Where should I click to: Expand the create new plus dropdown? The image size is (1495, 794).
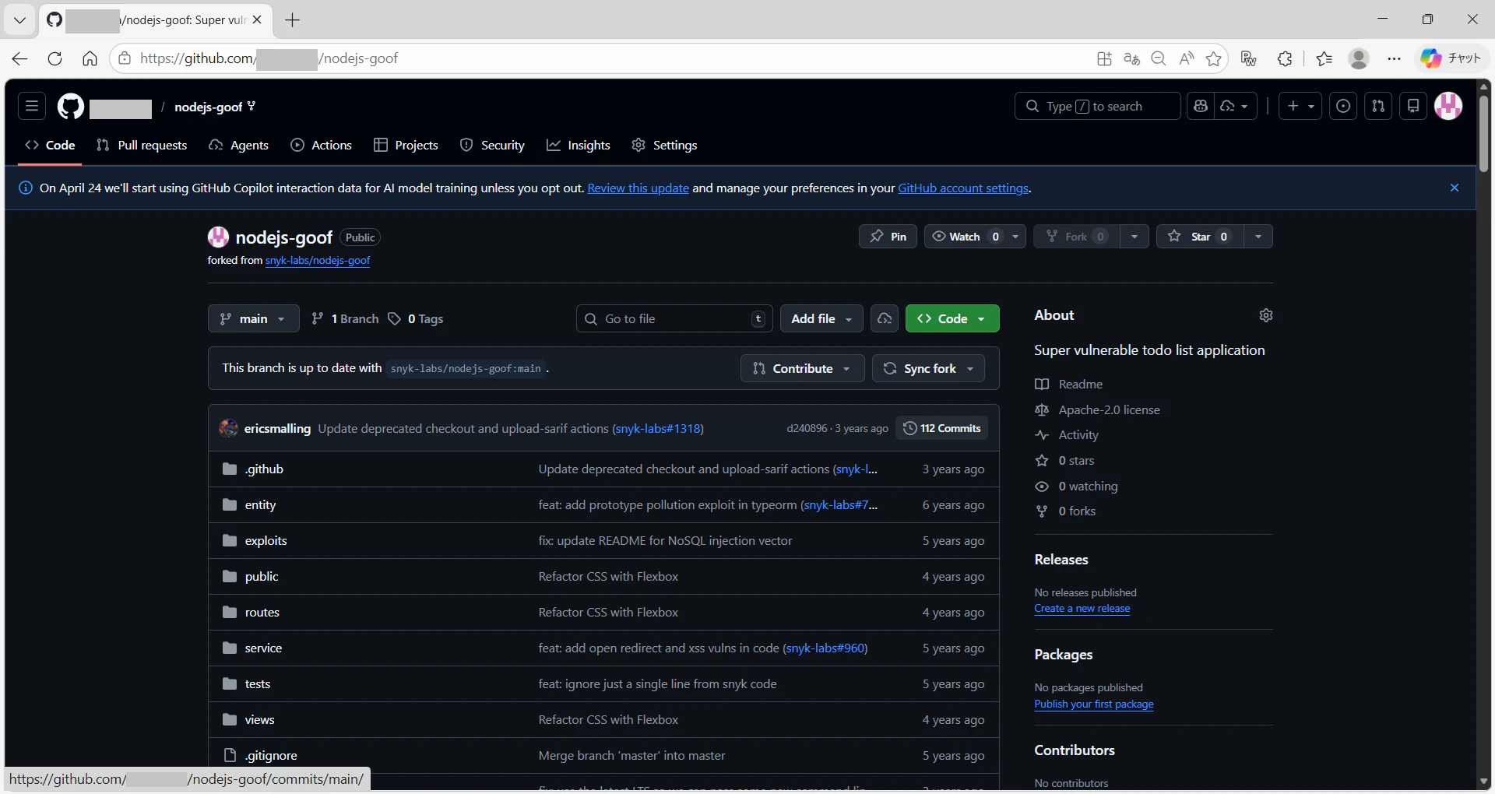coord(1301,106)
